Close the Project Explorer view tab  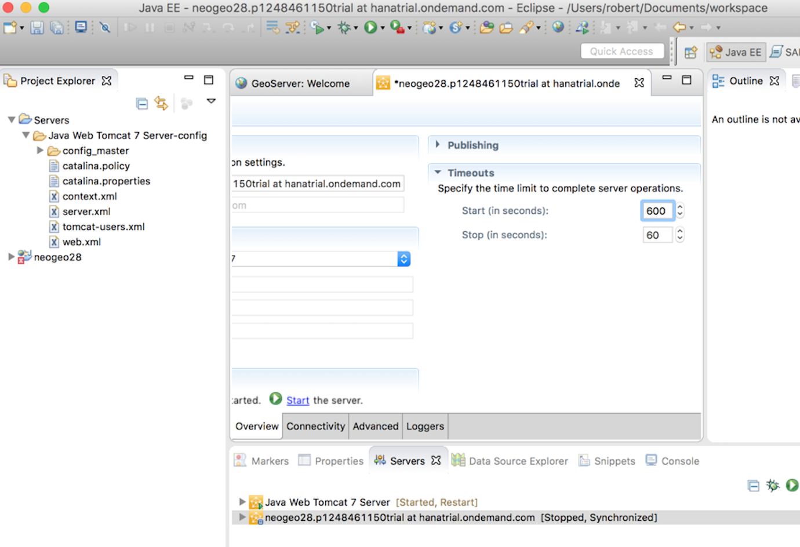107,81
